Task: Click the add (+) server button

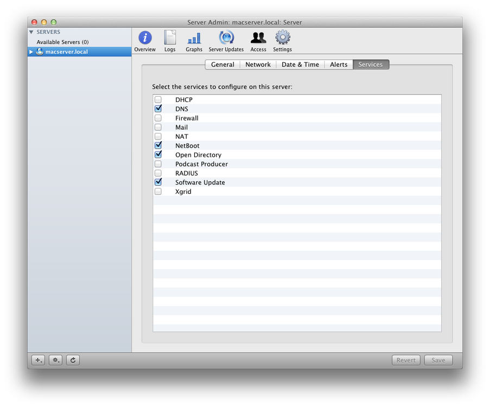Action: coord(38,360)
